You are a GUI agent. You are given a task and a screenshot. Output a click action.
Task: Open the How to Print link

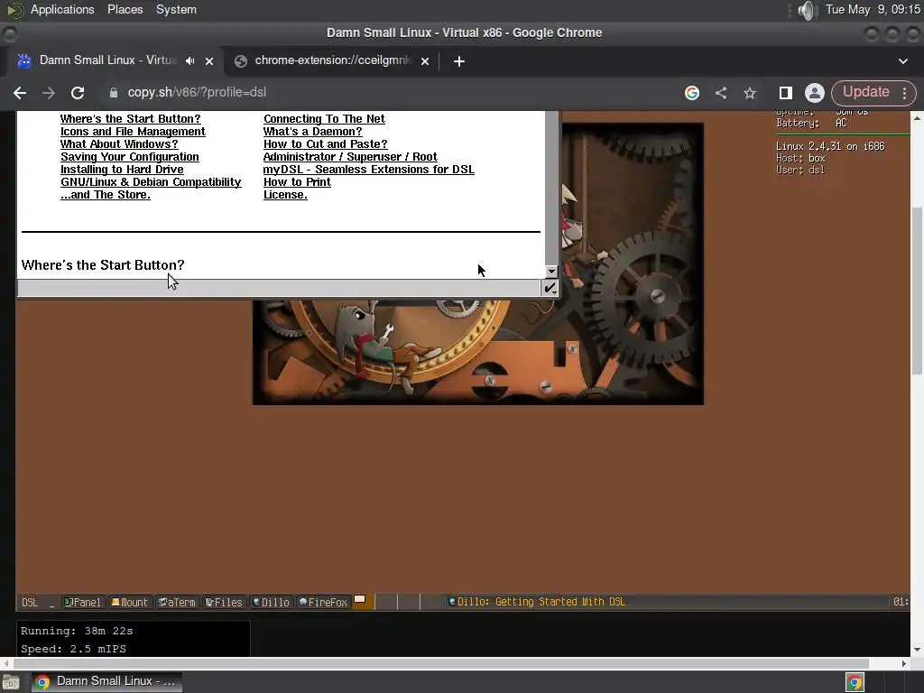297,182
